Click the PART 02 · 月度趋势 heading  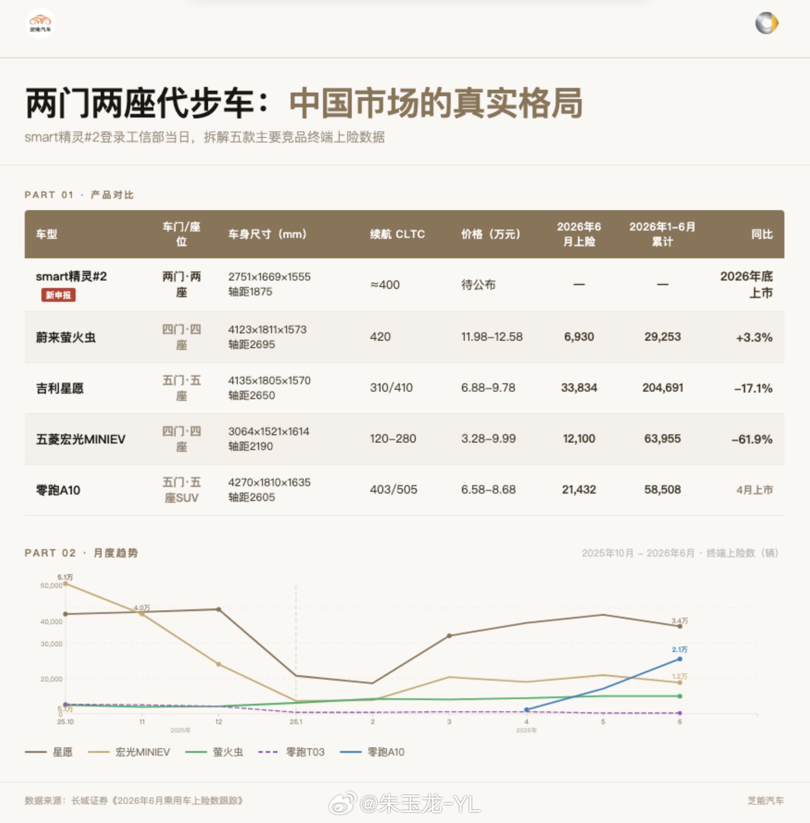81,553
